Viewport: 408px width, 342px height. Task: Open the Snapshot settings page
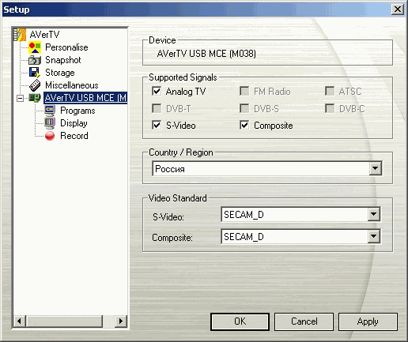pyautogui.click(x=63, y=60)
